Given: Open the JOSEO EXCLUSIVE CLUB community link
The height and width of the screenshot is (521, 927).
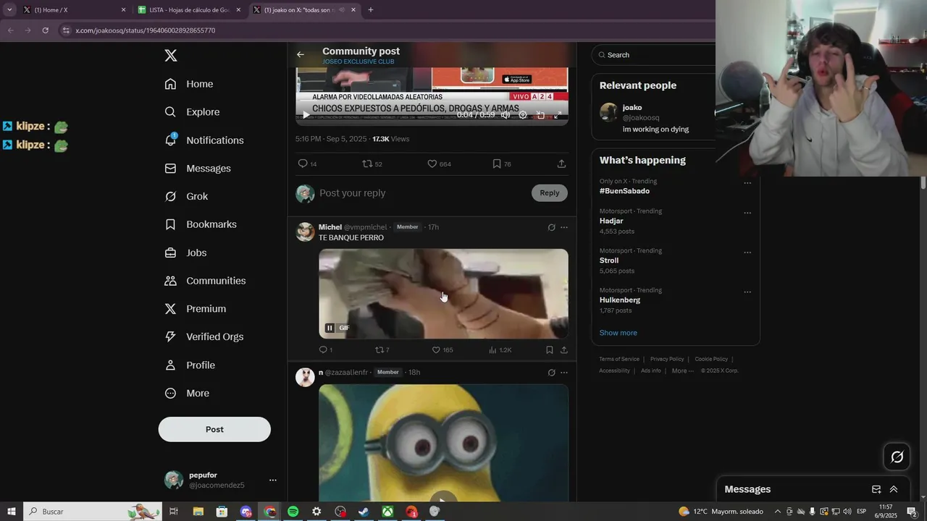Looking at the screenshot, I should (x=358, y=62).
